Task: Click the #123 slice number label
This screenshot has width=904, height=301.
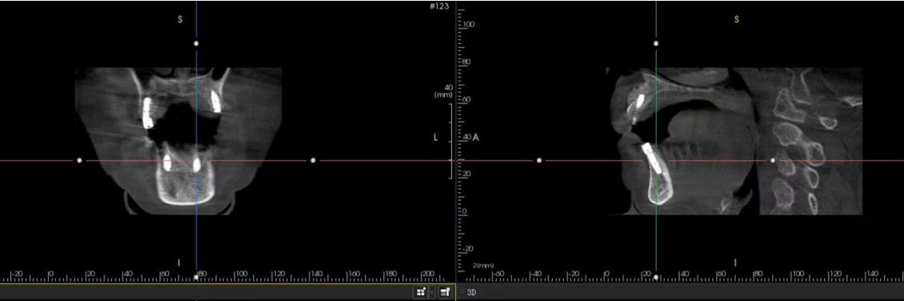Action: [440, 6]
